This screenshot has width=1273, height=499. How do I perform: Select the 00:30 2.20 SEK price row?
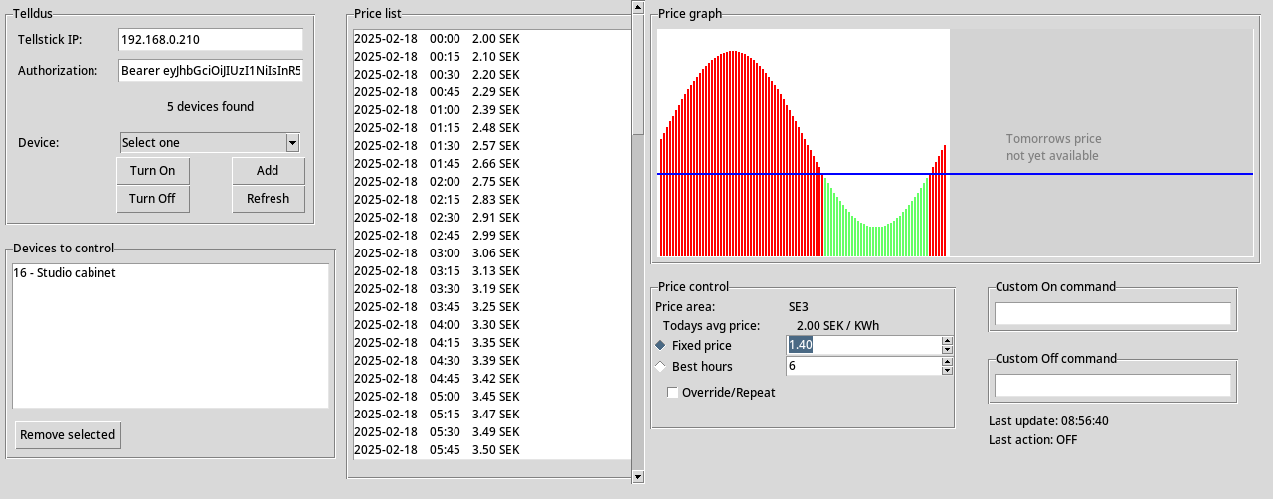491,74
